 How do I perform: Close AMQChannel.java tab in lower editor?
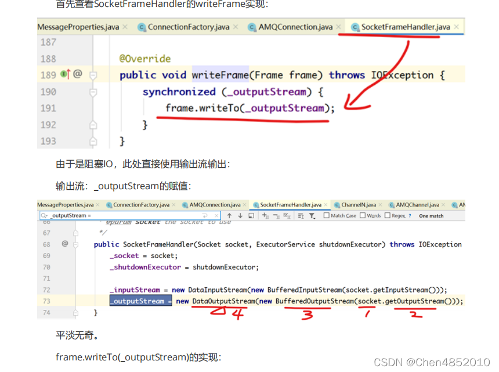click(443, 205)
